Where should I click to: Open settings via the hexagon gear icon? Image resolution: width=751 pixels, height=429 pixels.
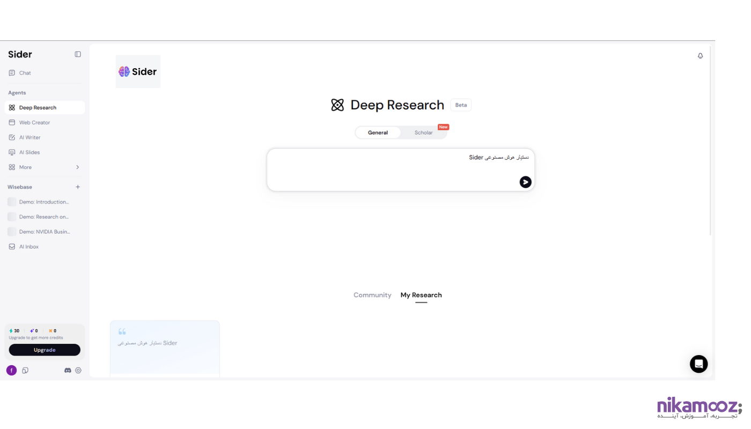tap(78, 371)
